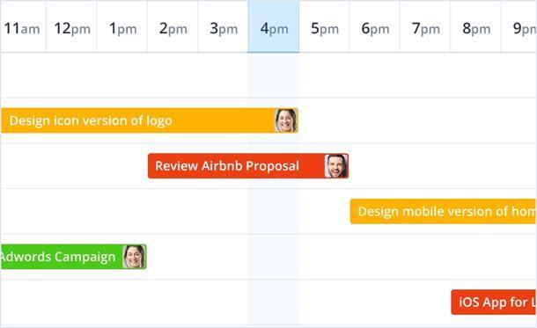The width and height of the screenshot is (537, 328).
Task: Click the empty top row under 4pm
Action: 274,76
